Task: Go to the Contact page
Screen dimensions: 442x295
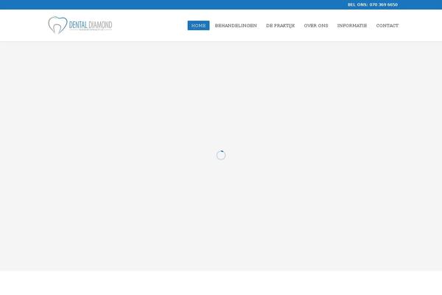Action: coord(387,25)
